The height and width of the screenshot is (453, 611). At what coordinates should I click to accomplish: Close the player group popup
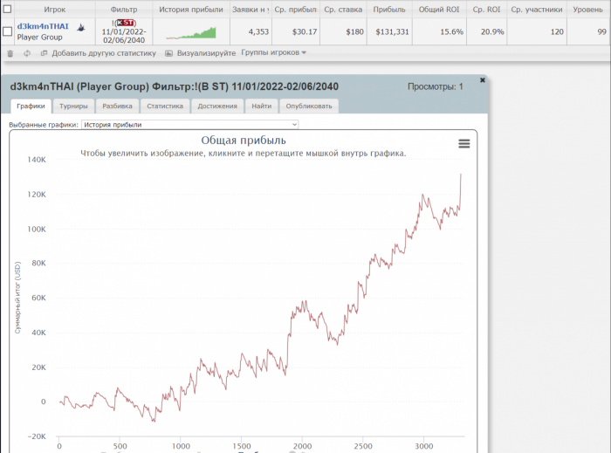(483, 80)
